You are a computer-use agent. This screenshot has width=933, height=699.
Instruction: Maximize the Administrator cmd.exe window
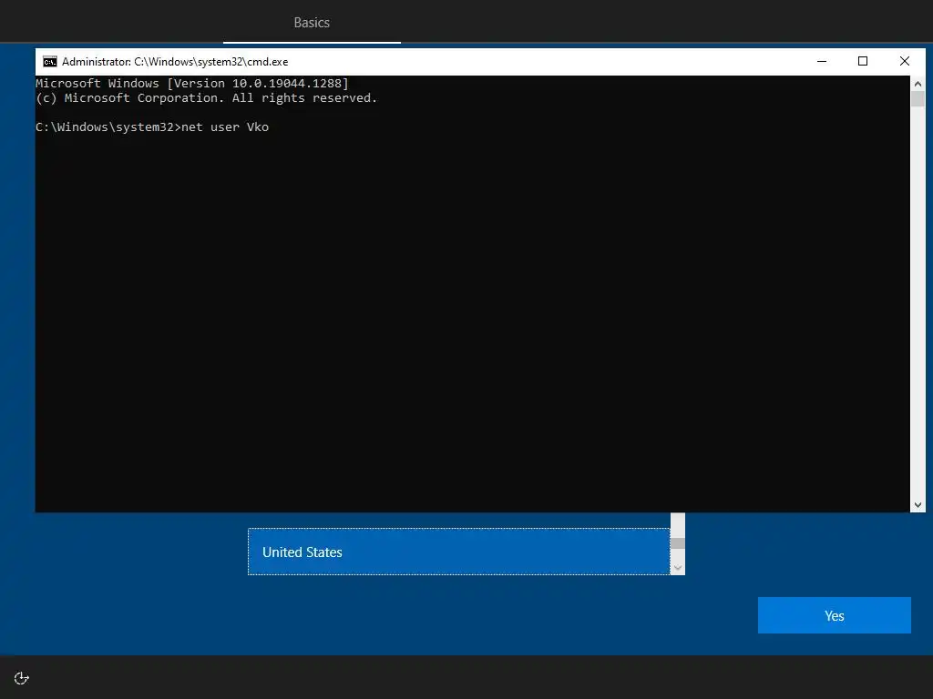click(863, 61)
